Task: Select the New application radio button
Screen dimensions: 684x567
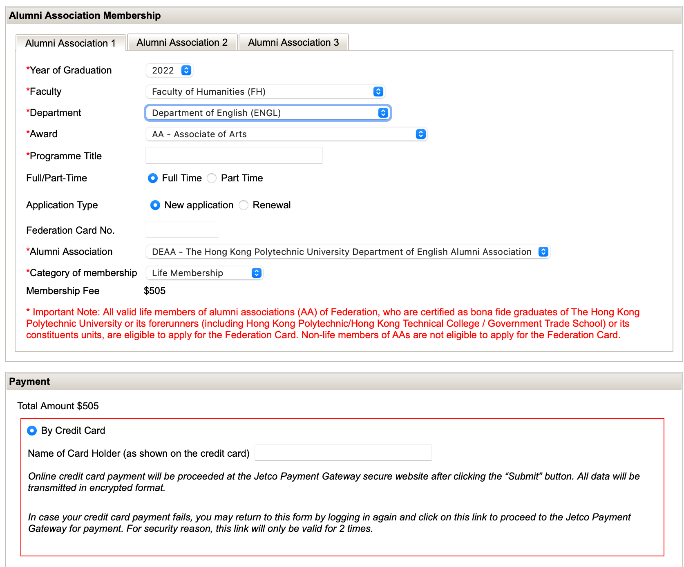Action: pos(155,205)
